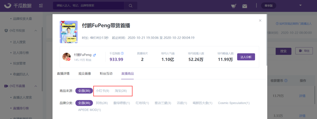The width and height of the screenshot is (317, 119).
Task: Filter brand by Cosmic Speculation(1)
Action: (234, 103)
